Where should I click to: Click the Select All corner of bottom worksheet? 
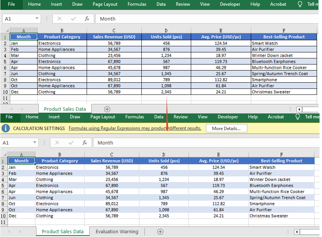[5, 154]
